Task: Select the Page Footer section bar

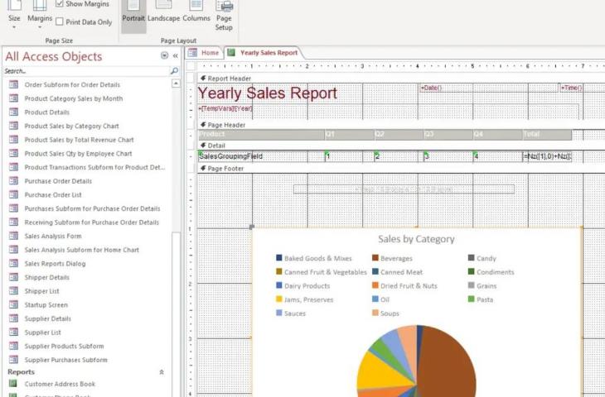Action: click(x=401, y=169)
